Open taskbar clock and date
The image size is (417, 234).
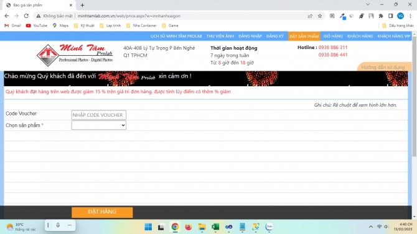point(403,227)
